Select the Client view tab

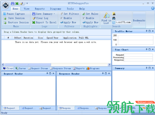tap(8, 68)
